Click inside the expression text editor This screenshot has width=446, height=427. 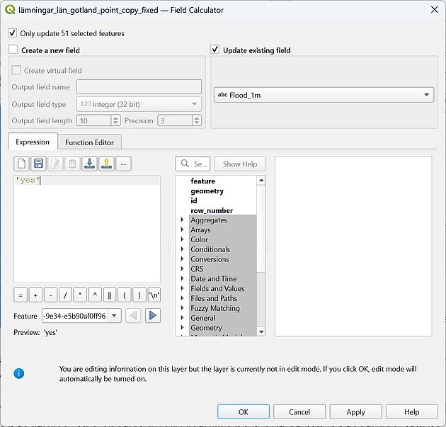coord(87,229)
